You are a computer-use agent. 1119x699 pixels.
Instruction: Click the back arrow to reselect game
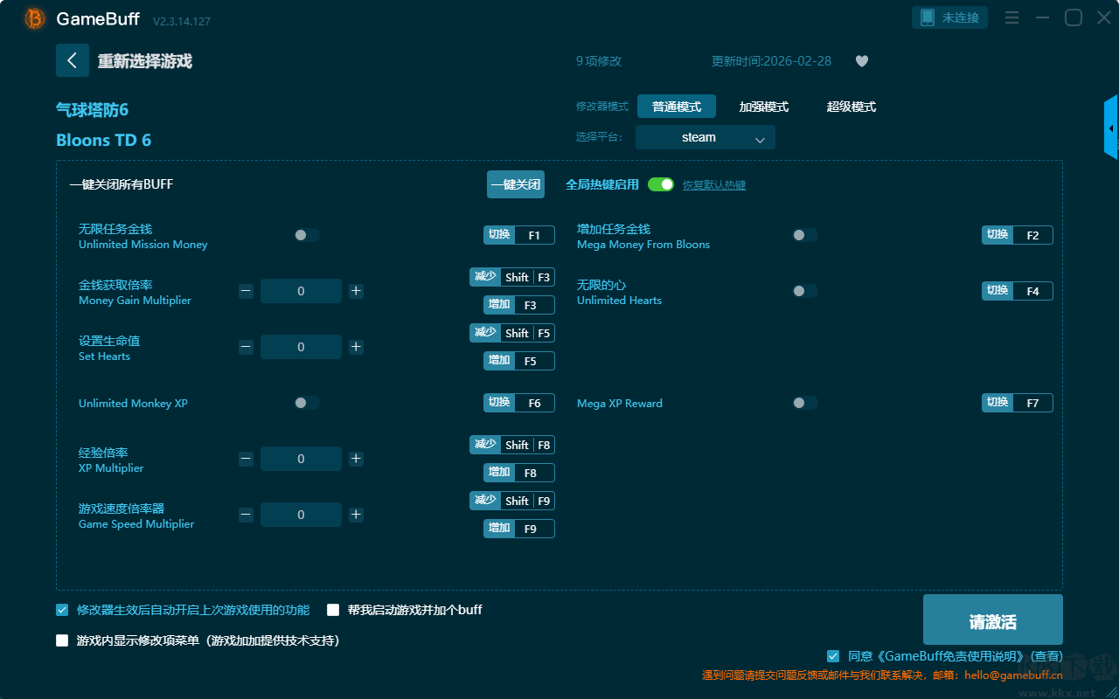pyautogui.click(x=73, y=60)
